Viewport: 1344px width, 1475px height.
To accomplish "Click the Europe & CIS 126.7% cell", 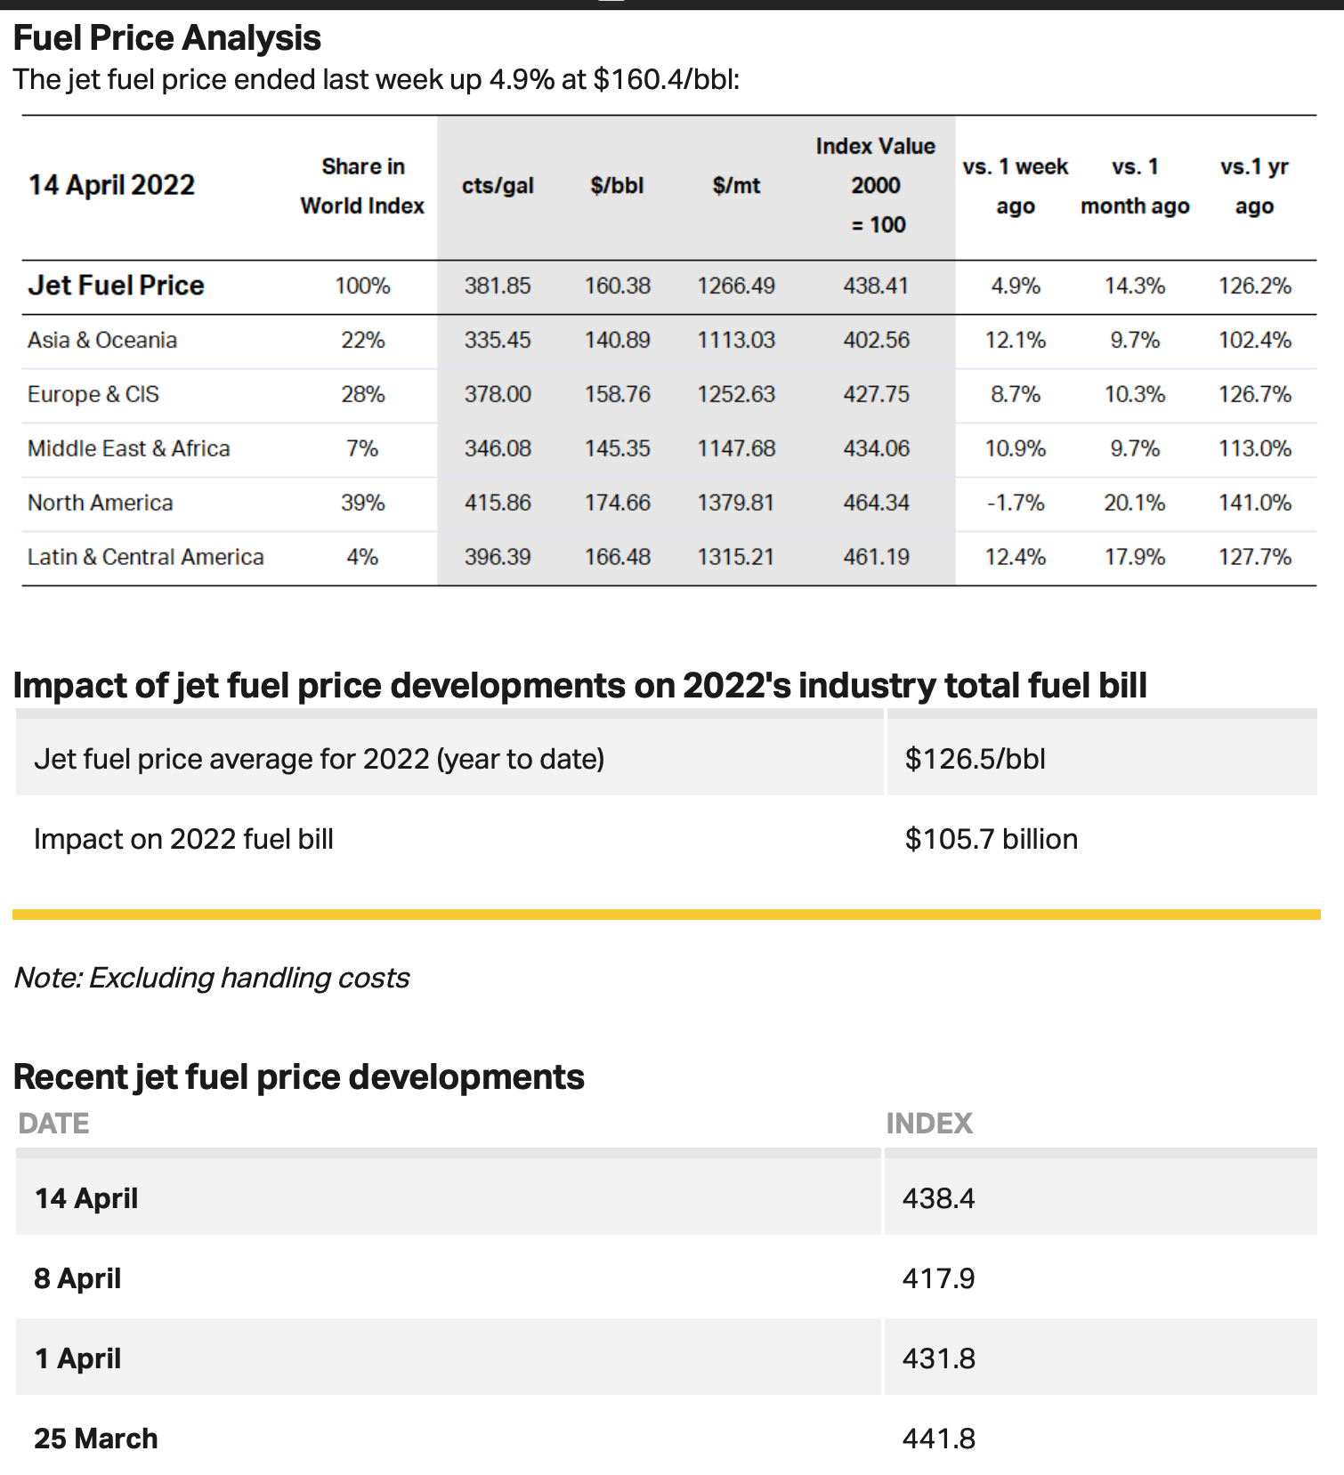I will tap(1254, 394).
